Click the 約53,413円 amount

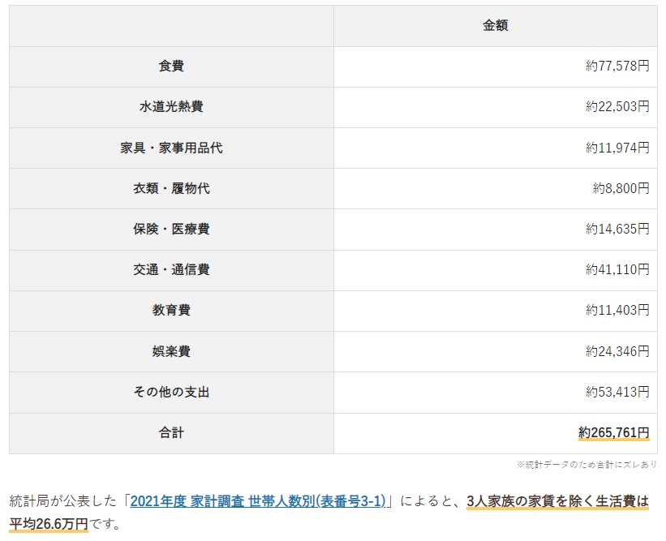(x=617, y=392)
